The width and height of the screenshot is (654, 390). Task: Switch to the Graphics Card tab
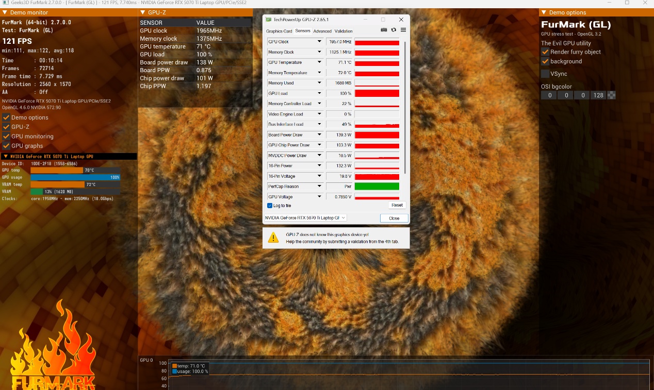279,31
